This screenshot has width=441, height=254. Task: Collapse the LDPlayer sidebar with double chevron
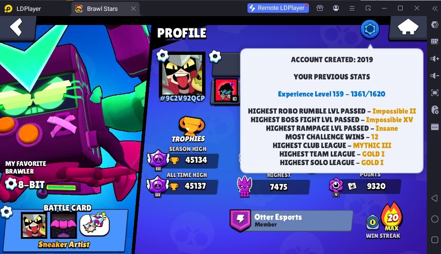435,8
